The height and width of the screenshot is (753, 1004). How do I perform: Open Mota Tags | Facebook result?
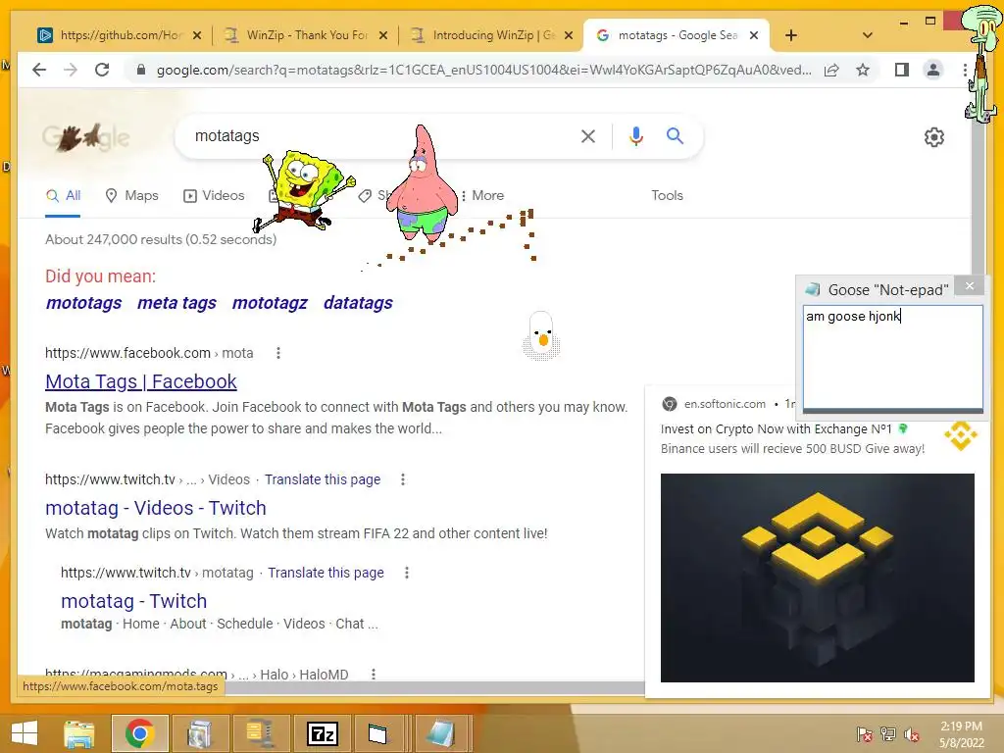click(x=141, y=381)
